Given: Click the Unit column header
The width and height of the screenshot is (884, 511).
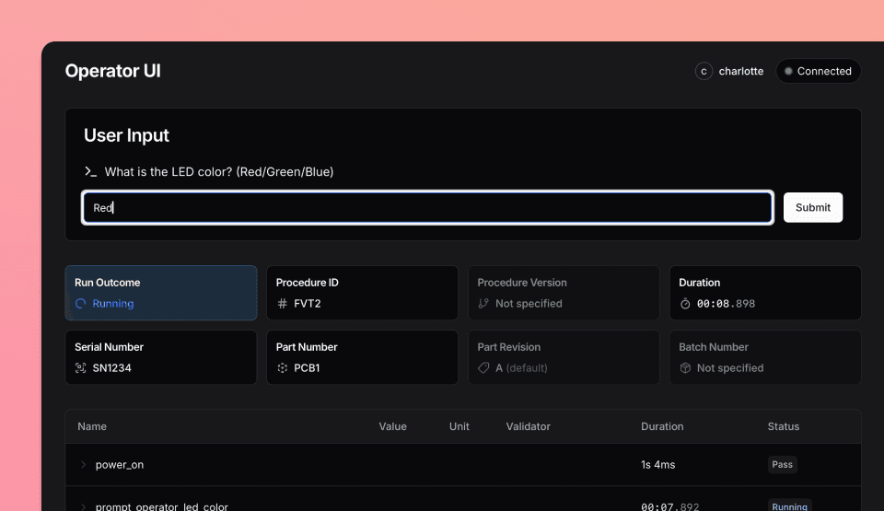Looking at the screenshot, I should (x=459, y=426).
